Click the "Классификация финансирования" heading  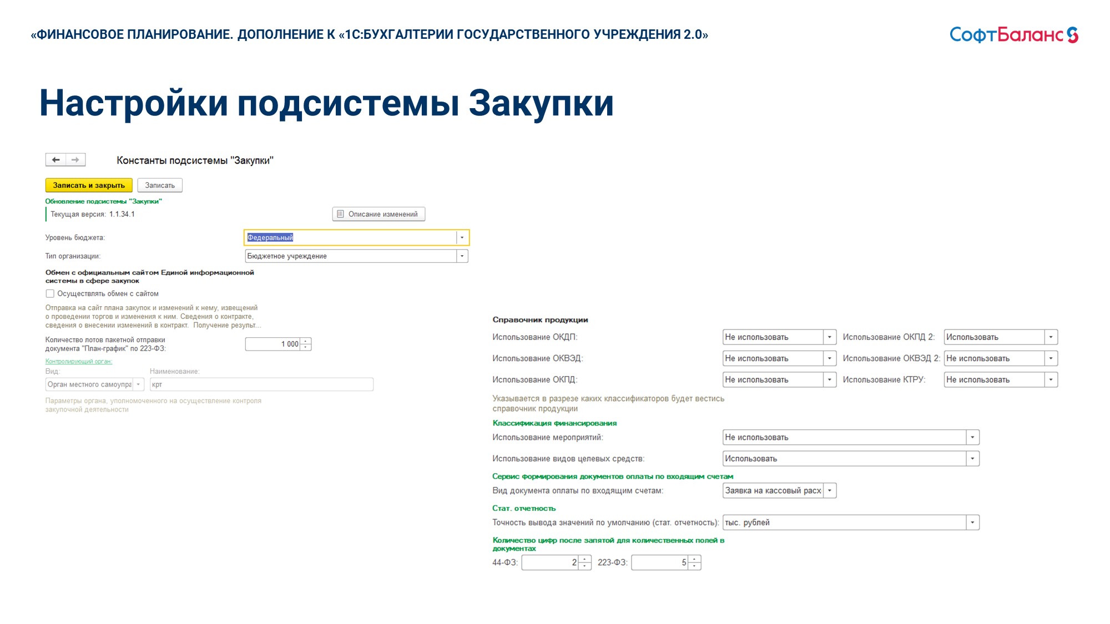(554, 423)
